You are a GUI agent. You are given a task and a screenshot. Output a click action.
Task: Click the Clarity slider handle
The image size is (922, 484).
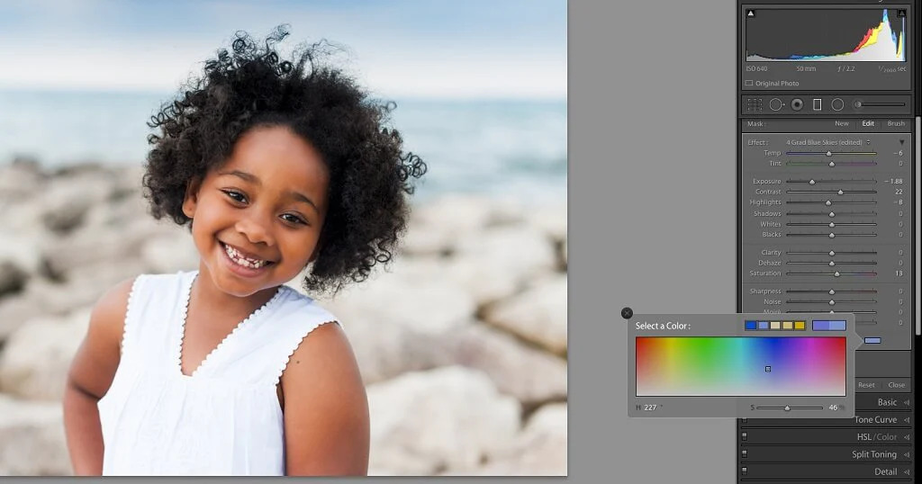pos(831,253)
